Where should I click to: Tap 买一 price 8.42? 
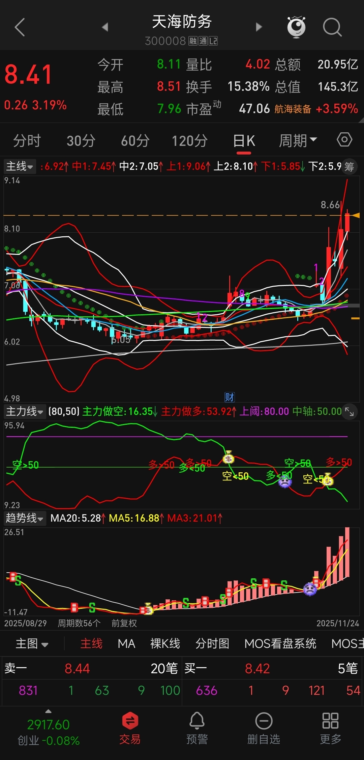[257, 669]
